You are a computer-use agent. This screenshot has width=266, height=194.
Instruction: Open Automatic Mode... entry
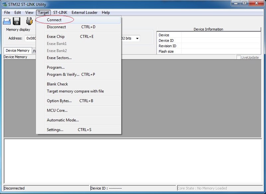pos(78,120)
